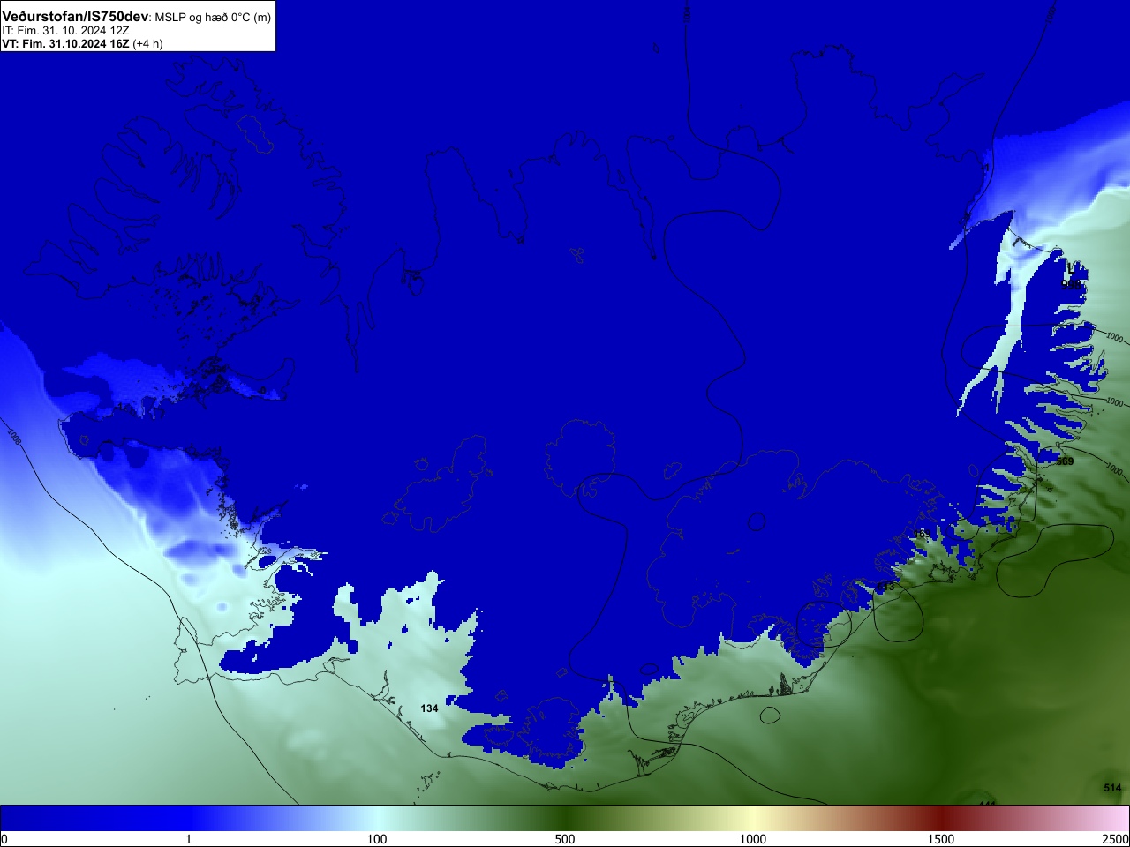This screenshot has height=847, width=1130.
Task: Click the "500" tick on the color scale
Action: pyautogui.click(x=565, y=839)
